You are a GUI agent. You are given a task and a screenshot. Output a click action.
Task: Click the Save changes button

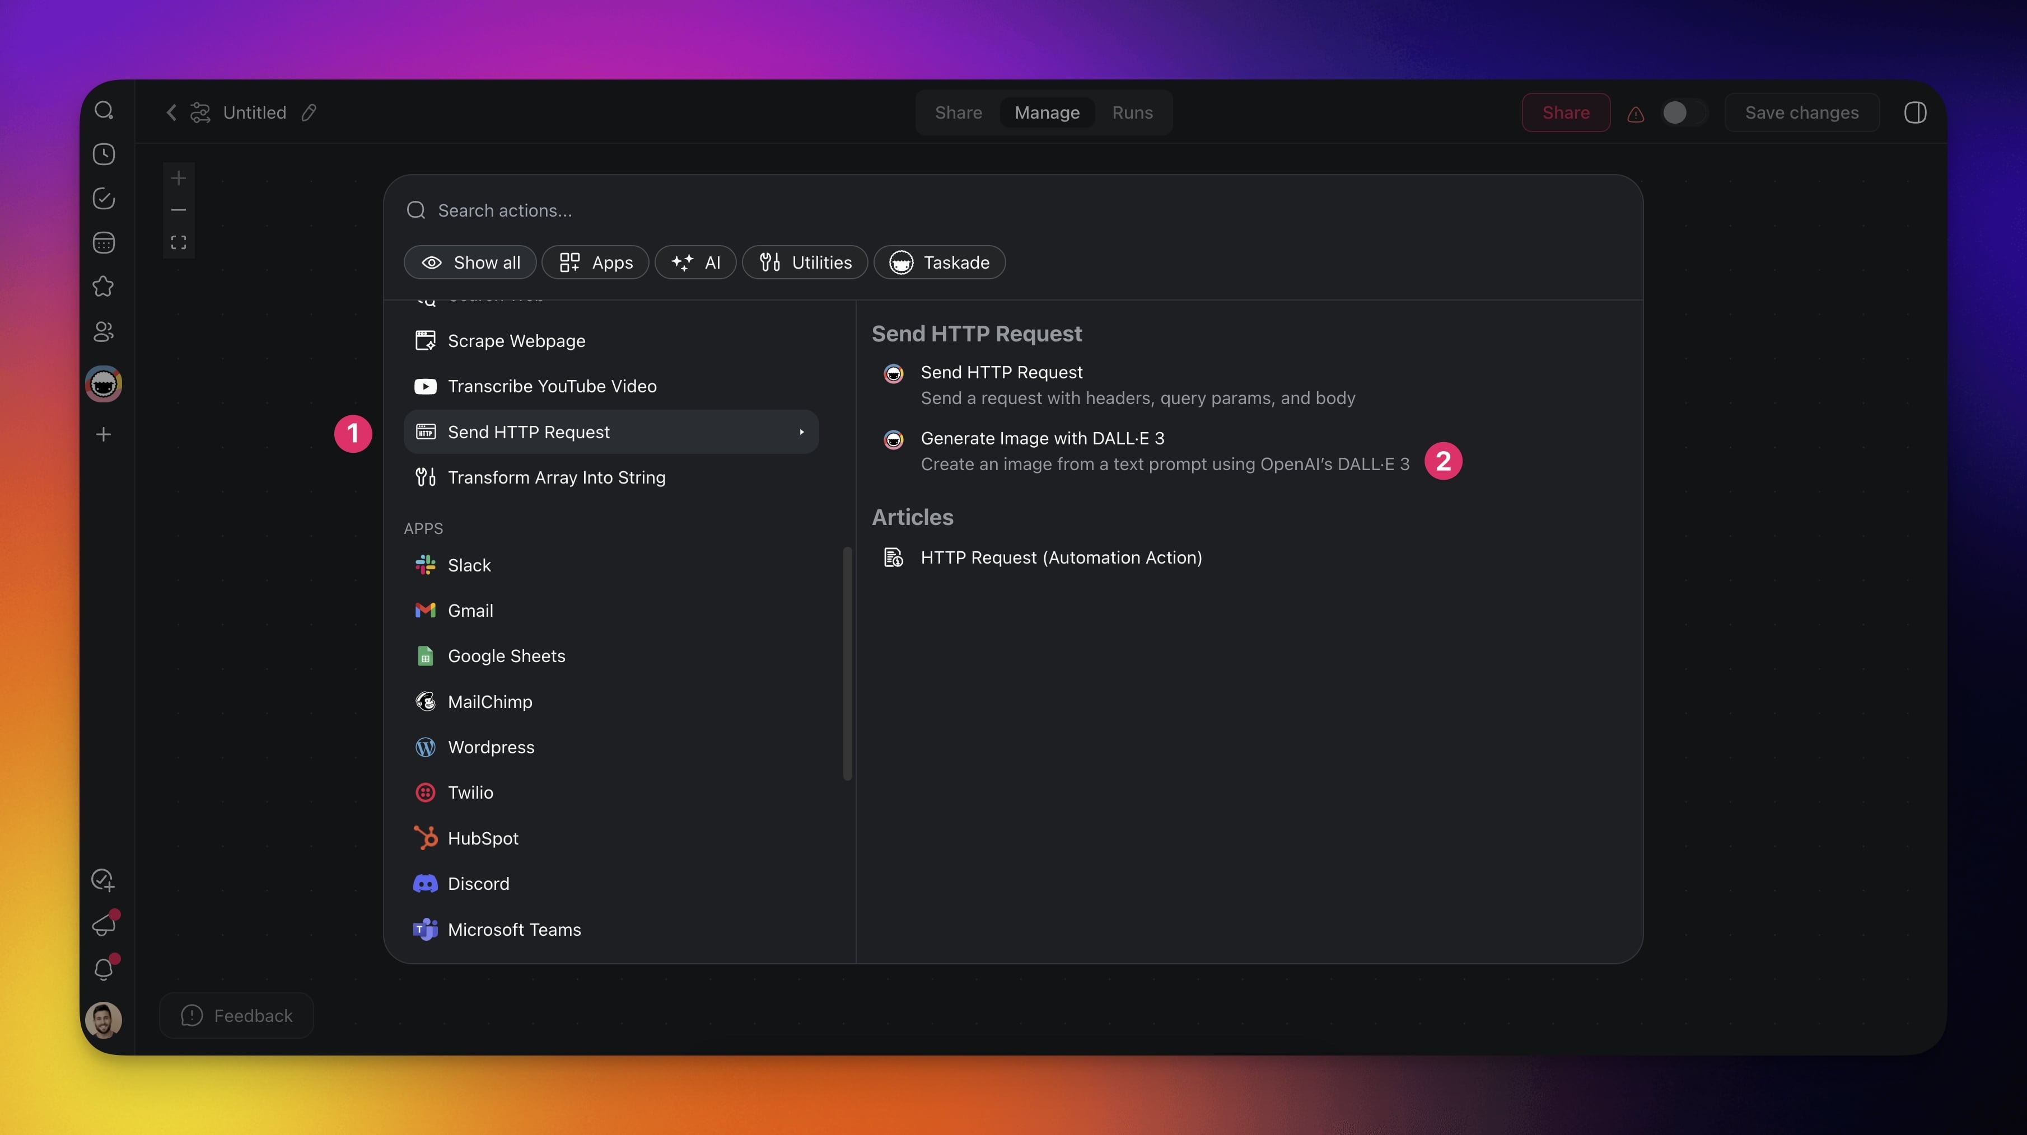coord(1801,112)
